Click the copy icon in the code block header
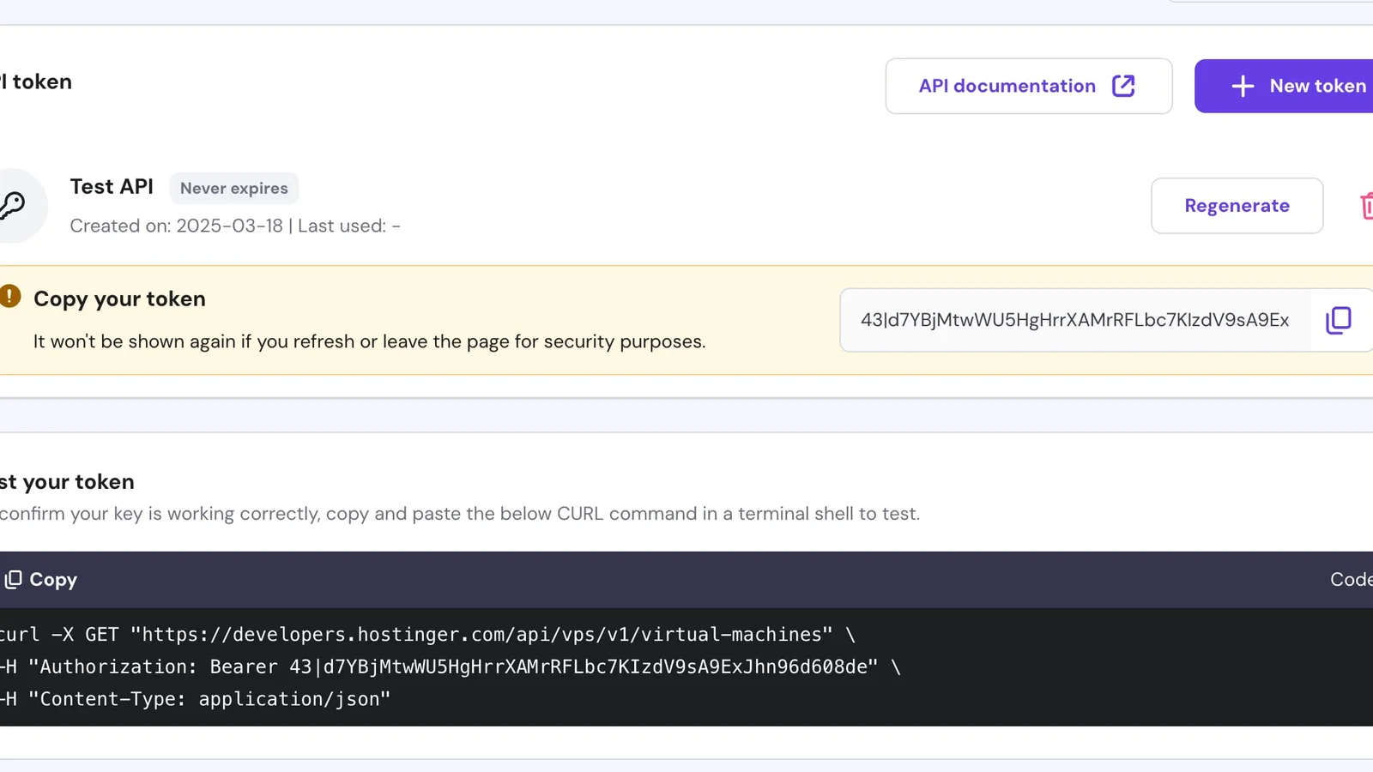 [13, 579]
